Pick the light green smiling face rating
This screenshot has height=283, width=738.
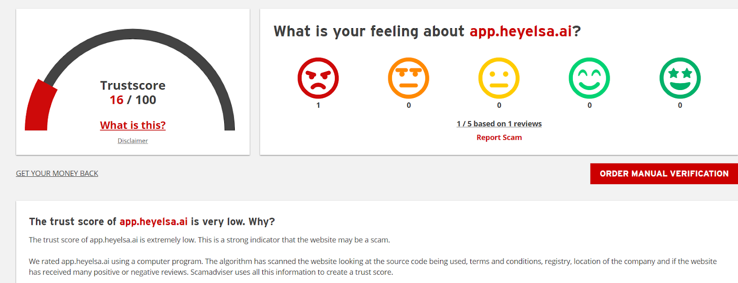click(589, 78)
